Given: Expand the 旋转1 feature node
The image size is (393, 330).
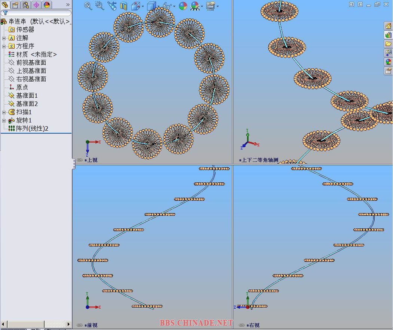Looking at the screenshot, I should 4,120.
